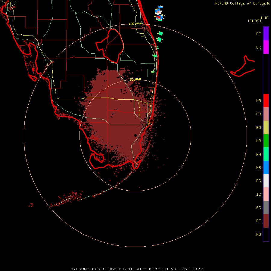This screenshot has height=271, width=271.
Task: Click the 100 NMI range ring label
Action: tap(135, 24)
